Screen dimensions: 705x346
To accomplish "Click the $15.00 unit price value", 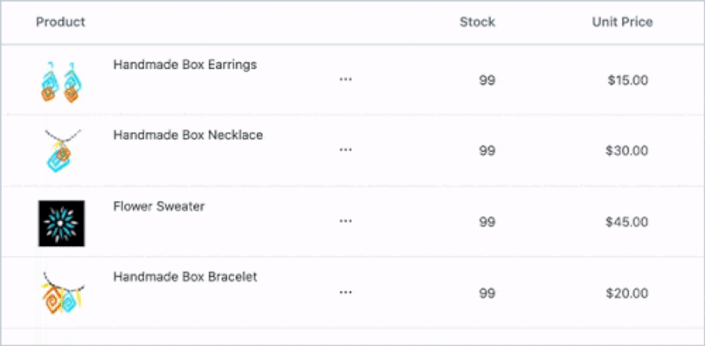I will click(x=628, y=80).
